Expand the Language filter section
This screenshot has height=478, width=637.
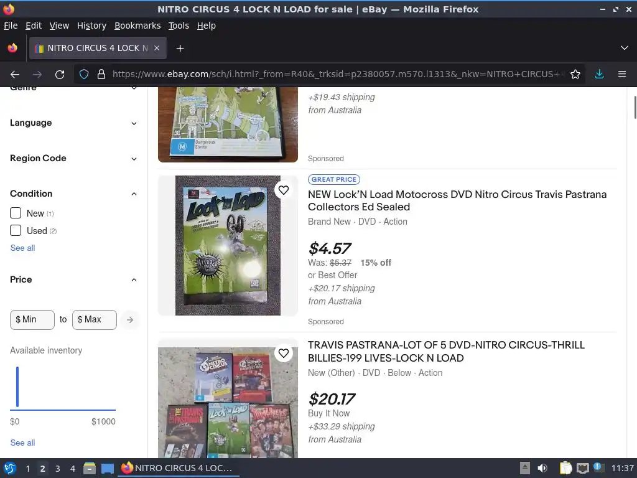pos(73,123)
